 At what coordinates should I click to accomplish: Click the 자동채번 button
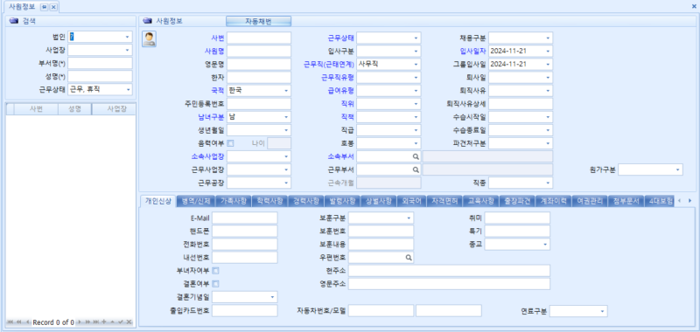(x=258, y=21)
